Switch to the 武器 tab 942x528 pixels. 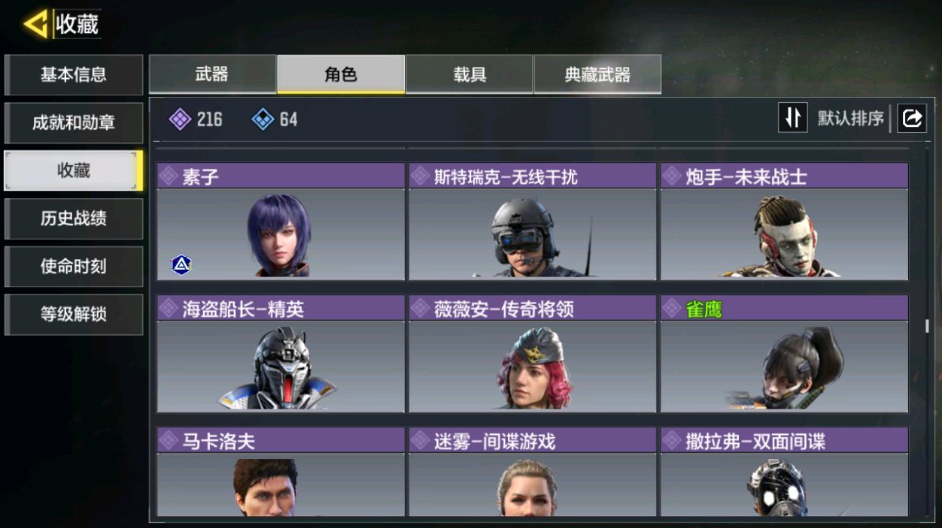click(x=212, y=74)
